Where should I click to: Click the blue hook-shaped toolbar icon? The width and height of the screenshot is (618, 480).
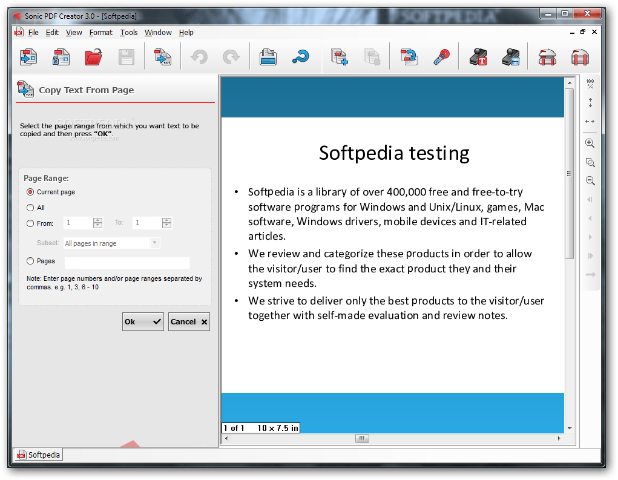pyautogui.click(x=300, y=58)
